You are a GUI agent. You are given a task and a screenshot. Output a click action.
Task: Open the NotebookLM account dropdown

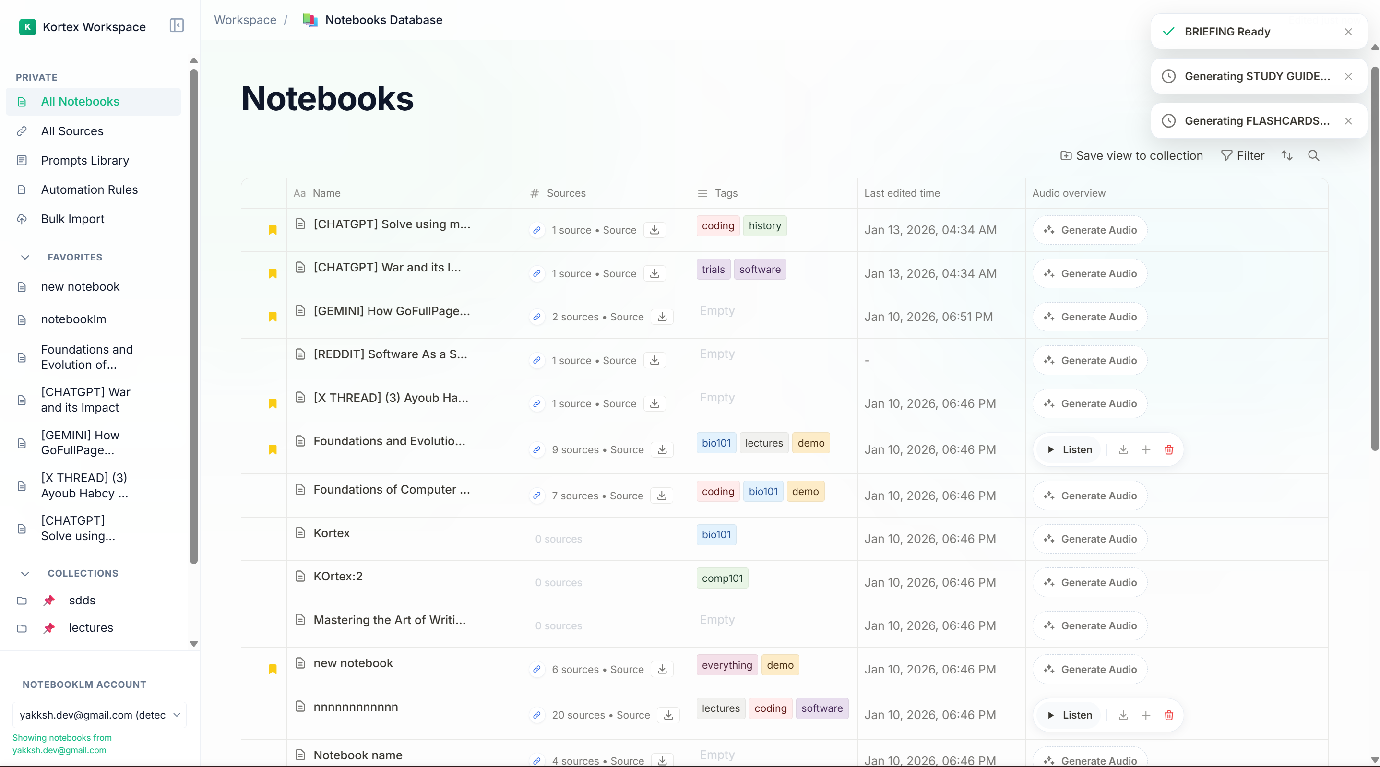point(100,715)
